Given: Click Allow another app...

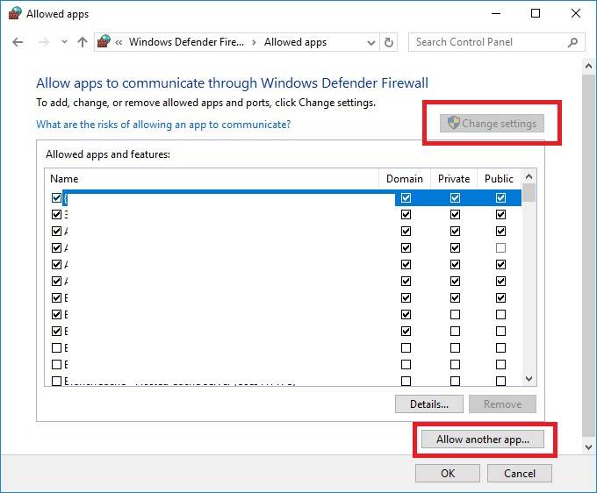Looking at the screenshot, I should [482, 439].
